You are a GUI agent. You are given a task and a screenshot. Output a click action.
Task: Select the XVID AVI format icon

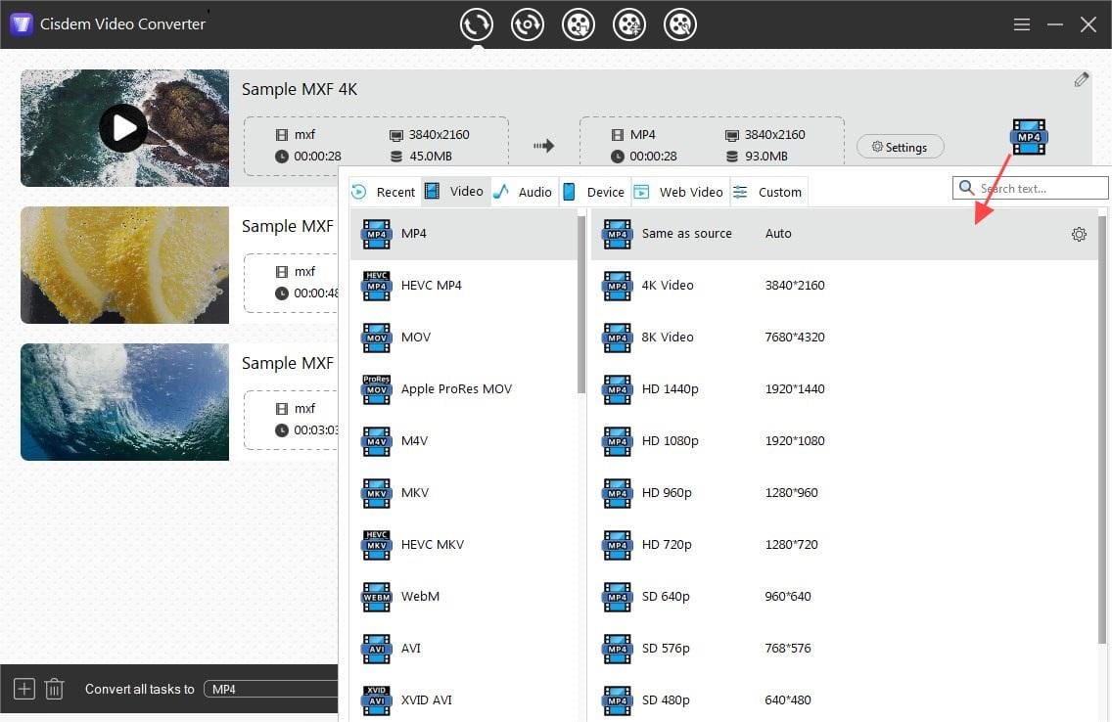click(376, 699)
